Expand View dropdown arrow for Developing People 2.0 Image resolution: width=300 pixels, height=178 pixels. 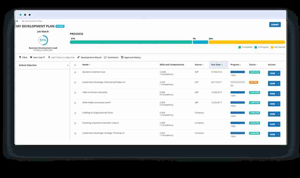278,83
